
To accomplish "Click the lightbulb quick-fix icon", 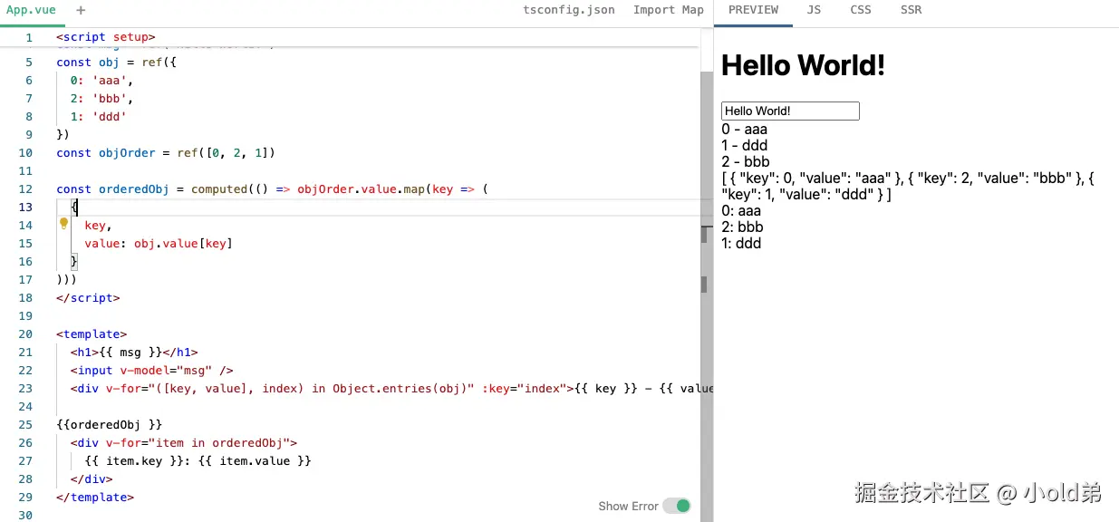I will point(64,223).
